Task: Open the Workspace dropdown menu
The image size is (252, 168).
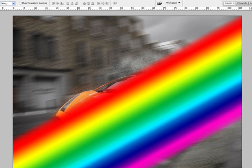Action: (x=173, y=3)
